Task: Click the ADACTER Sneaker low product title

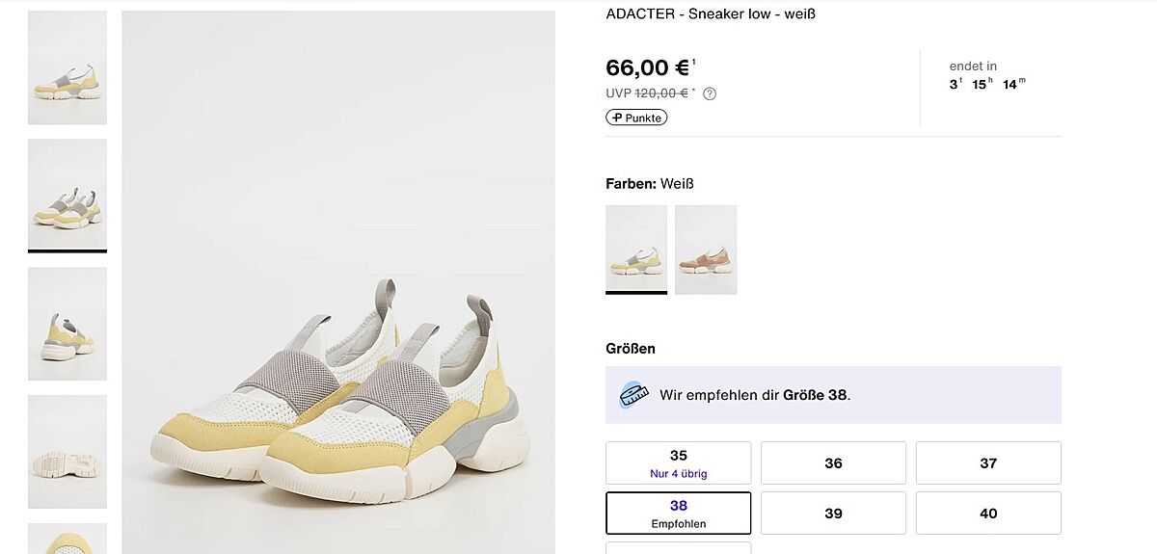Action: [x=711, y=13]
